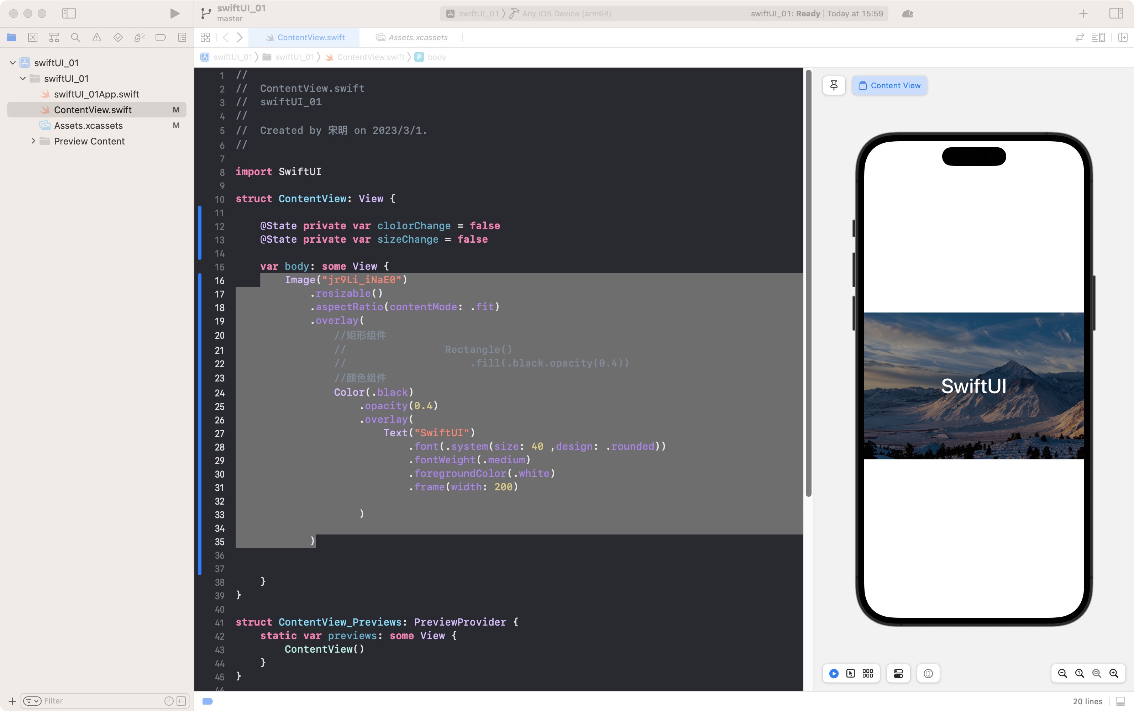The image size is (1134, 711).
Task: Select swiftUI_01App.swift in navigator
Action: (96, 94)
